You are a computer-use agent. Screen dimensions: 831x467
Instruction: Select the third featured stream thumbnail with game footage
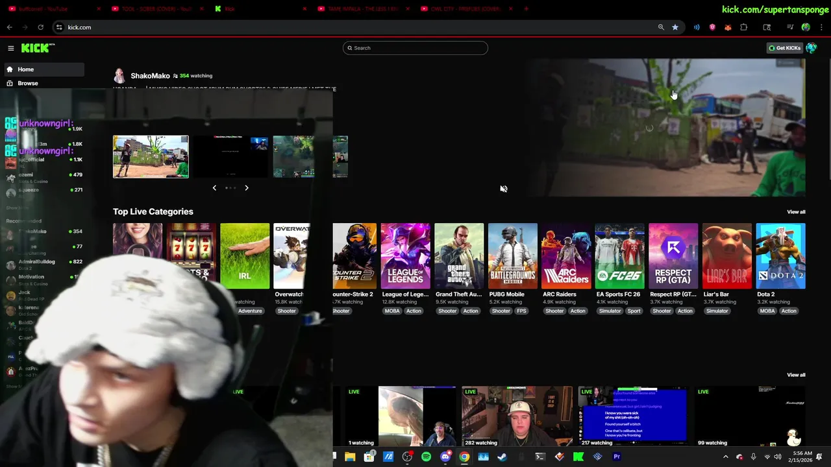tap(293, 156)
